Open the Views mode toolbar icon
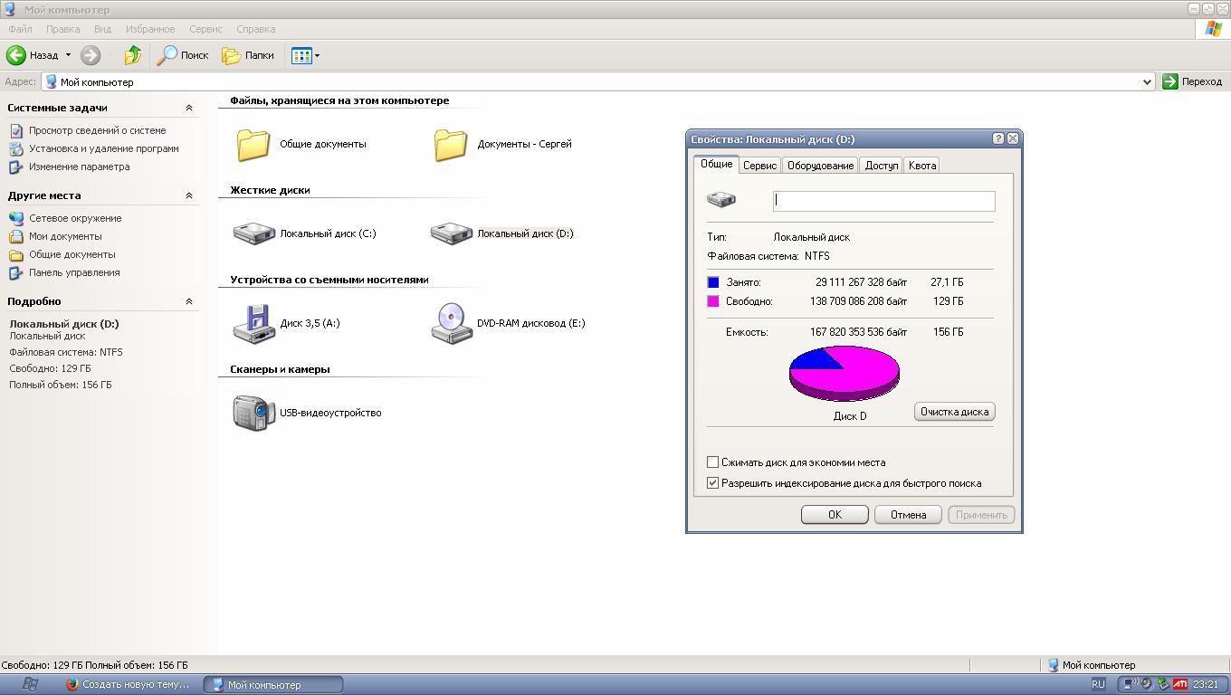Image resolution: width=1231 pixels, height=695 pixels. 301,55
